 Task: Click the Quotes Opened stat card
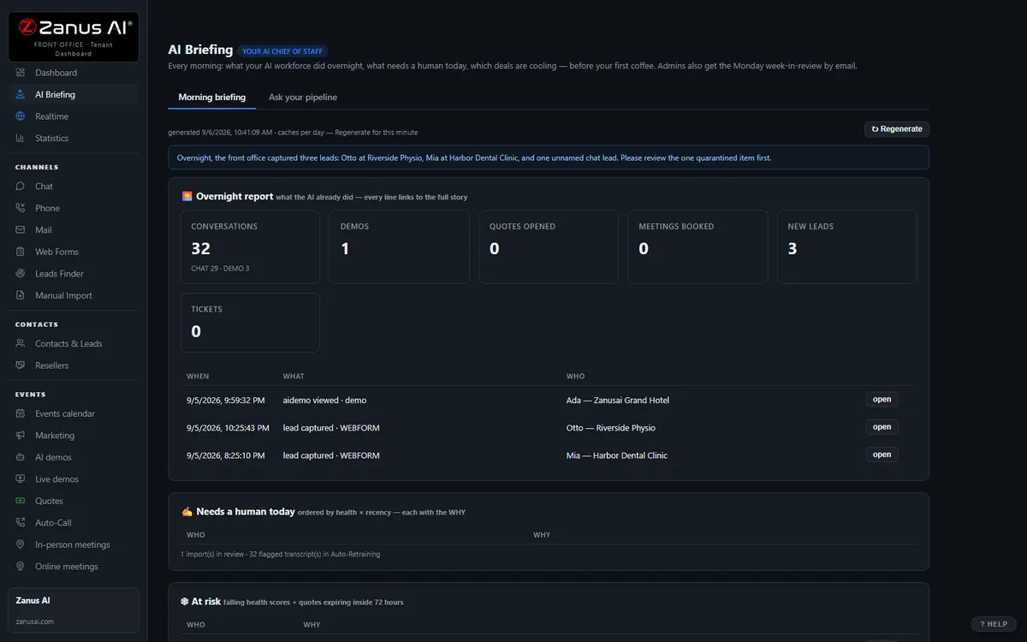point(549,247)
